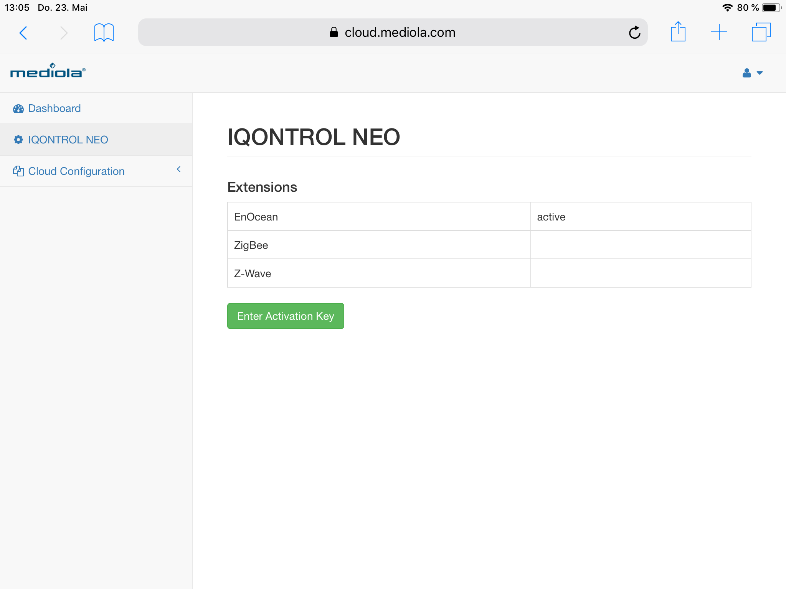Open the Safari share sheet icon
The width and height of the screenshot is (786, 589).
pos(678,32)
